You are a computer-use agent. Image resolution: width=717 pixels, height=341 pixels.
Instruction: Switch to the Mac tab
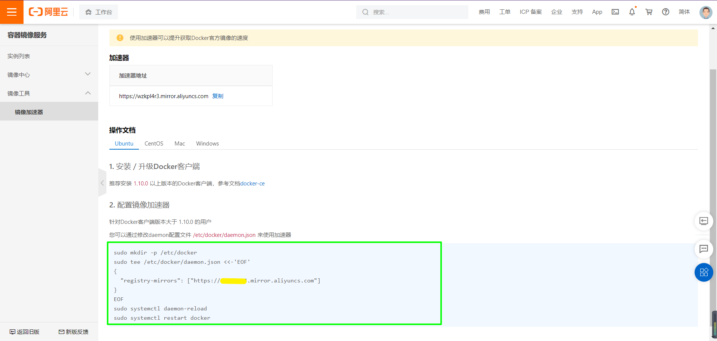coord(180,144)
